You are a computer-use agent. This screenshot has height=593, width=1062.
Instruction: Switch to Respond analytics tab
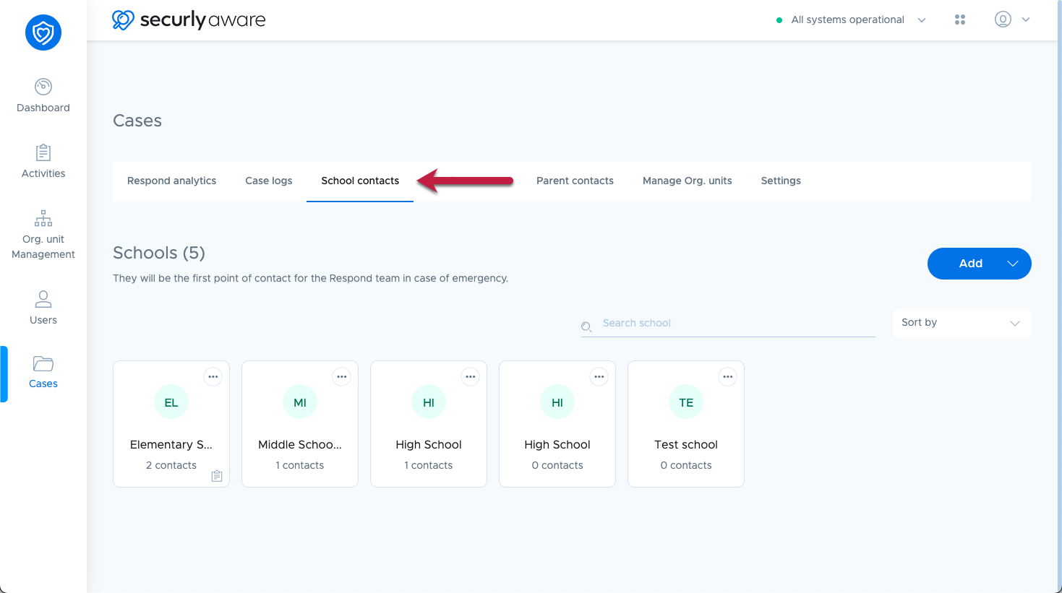(x=171, y=181)
